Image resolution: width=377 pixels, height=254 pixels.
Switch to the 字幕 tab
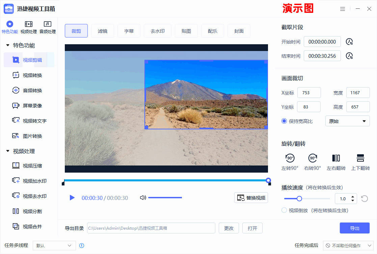(x=129, y=31)
